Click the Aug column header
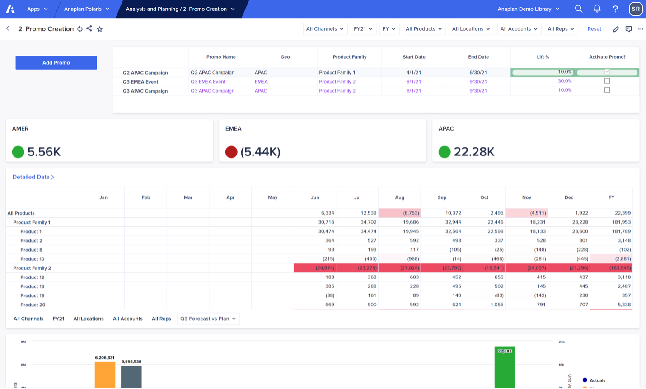 (x=399, y=197)
